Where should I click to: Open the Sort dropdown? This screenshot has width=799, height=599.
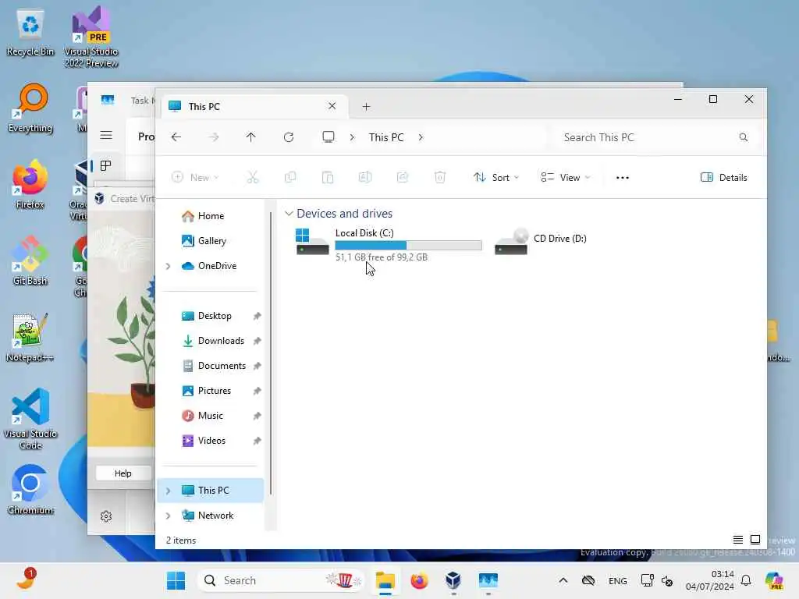click(496, 177)
